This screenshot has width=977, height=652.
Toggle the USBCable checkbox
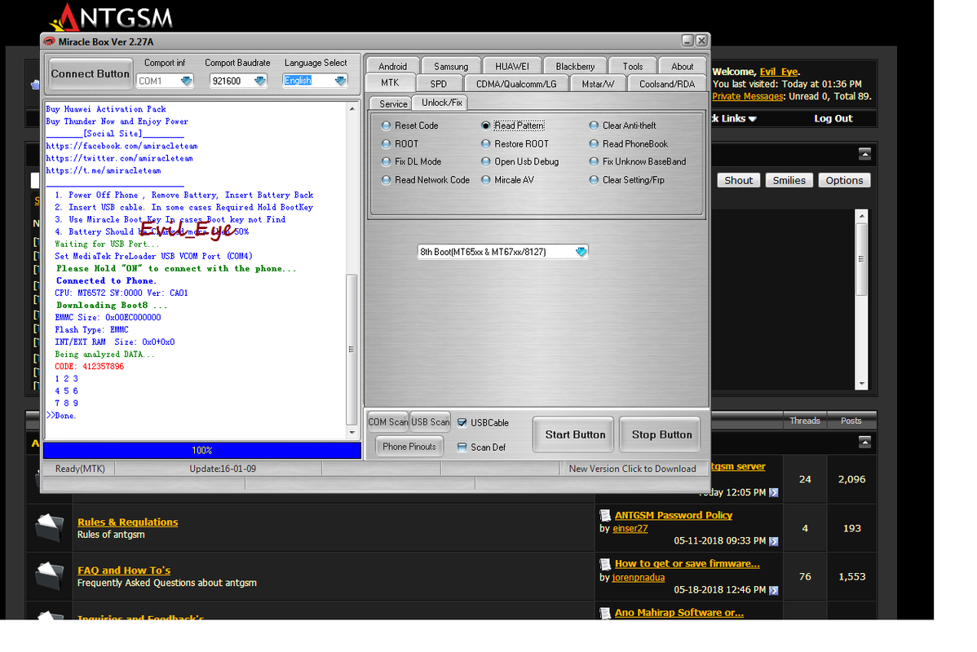462,423
